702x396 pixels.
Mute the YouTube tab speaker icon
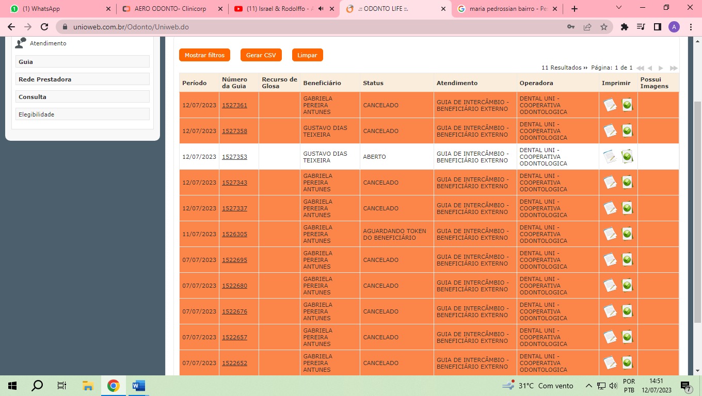click(321, 9)
